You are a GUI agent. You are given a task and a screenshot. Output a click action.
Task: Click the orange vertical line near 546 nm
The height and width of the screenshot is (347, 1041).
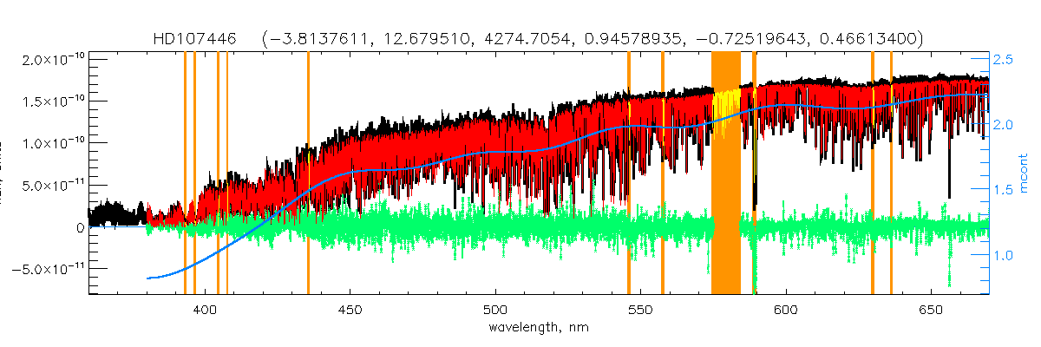629,173
